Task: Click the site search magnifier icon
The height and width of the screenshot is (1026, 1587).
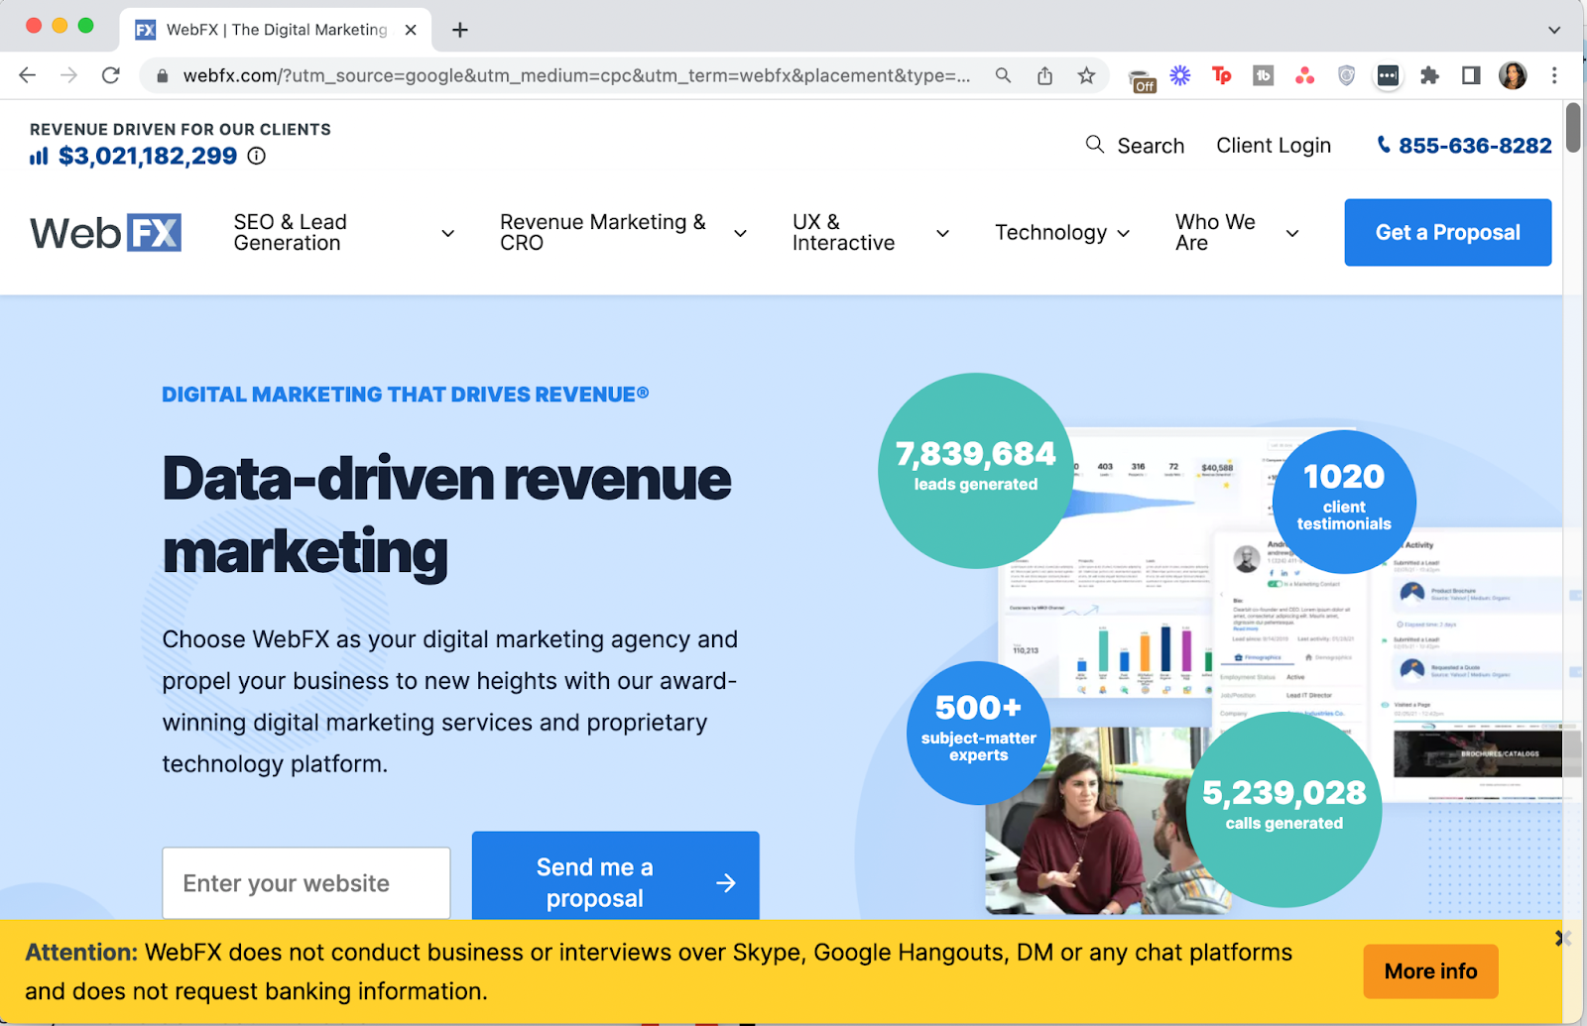Action: click(x=1095, y=145)
